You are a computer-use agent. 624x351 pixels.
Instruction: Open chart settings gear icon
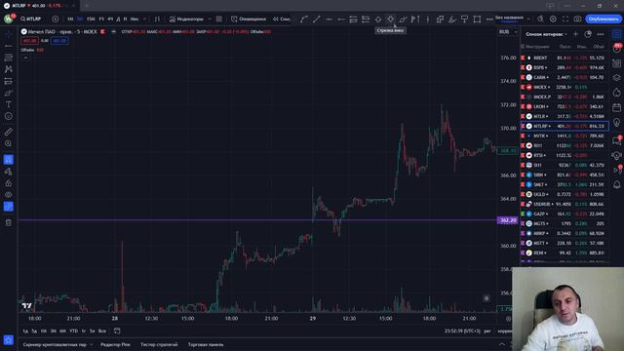pos(553,19)
